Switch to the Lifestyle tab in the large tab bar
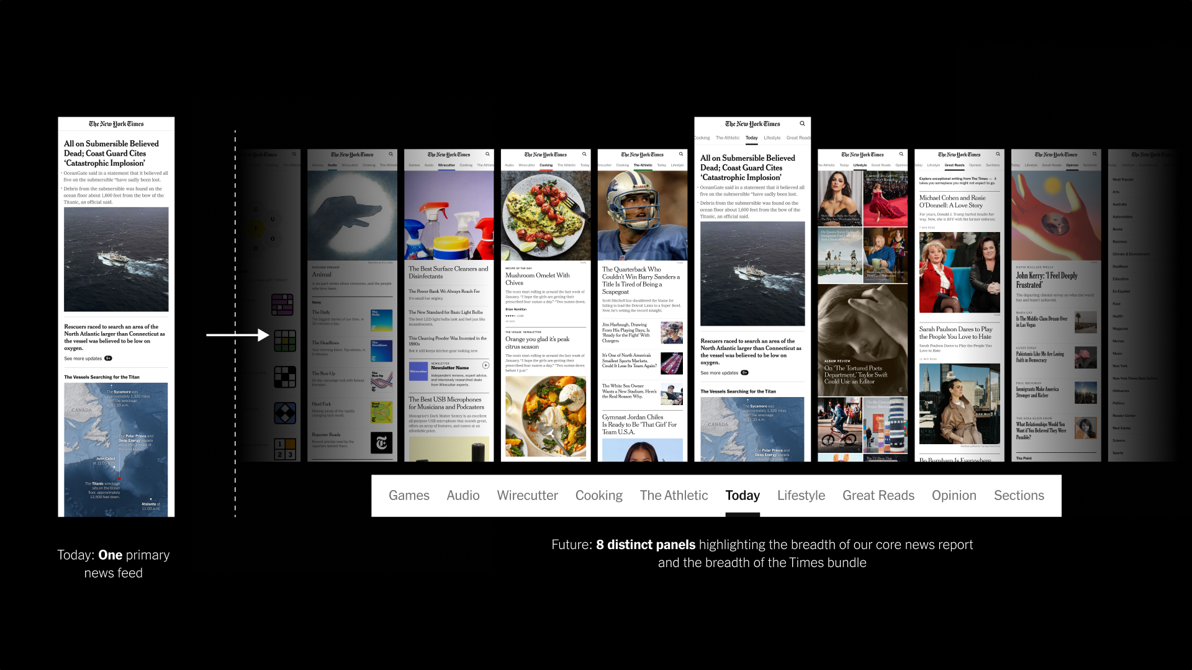The height and width of the screenshot is (670, 1192). click(801, 495)
